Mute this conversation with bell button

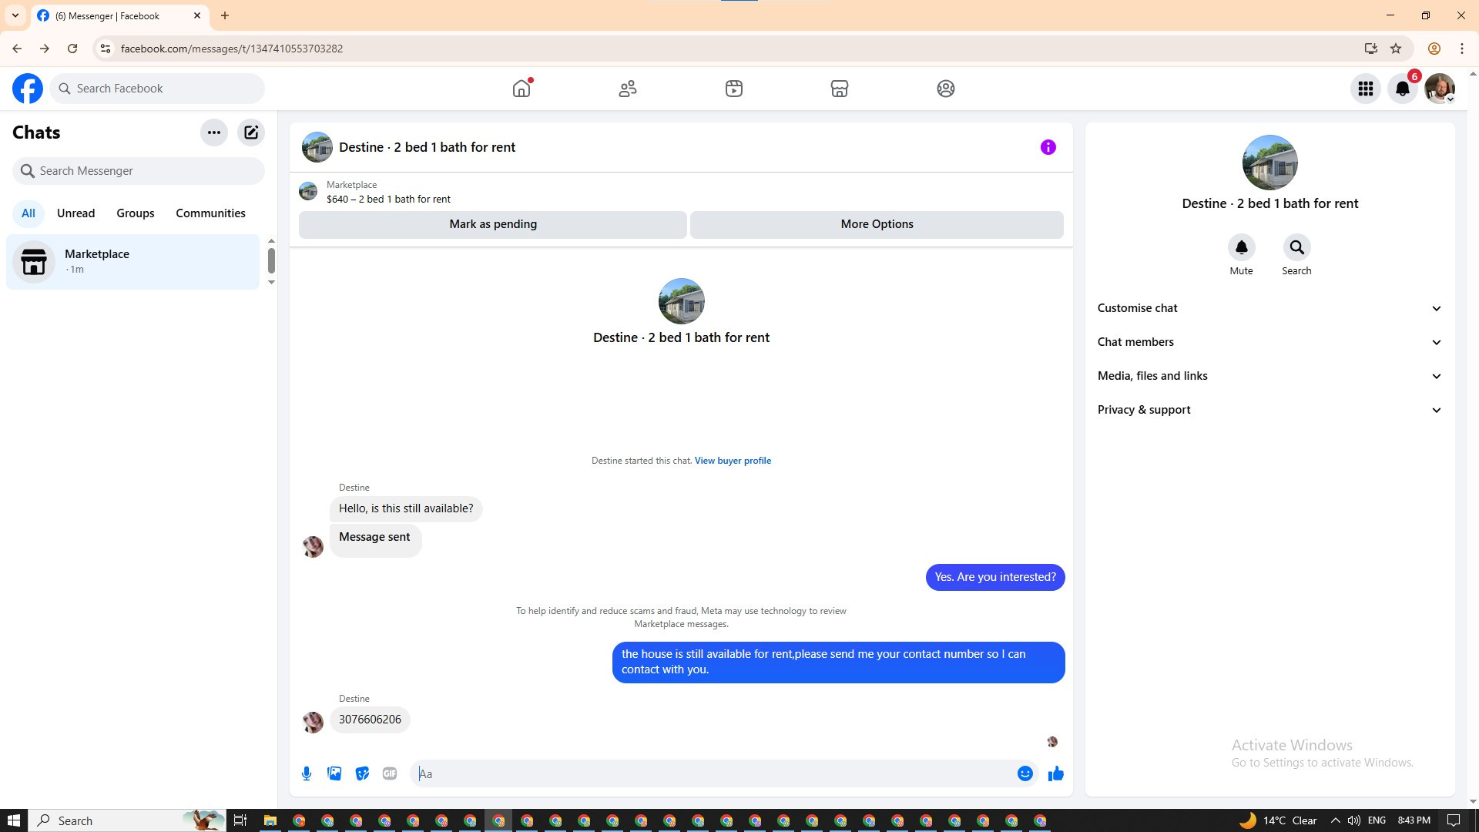tap(1241, 248)
